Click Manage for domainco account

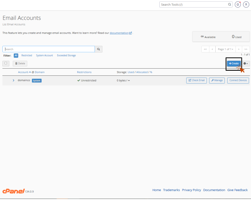[x=217, y=80]
